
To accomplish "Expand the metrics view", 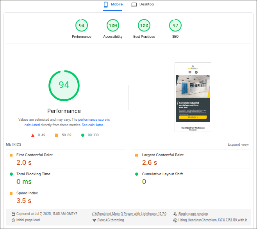I will 238,144.
